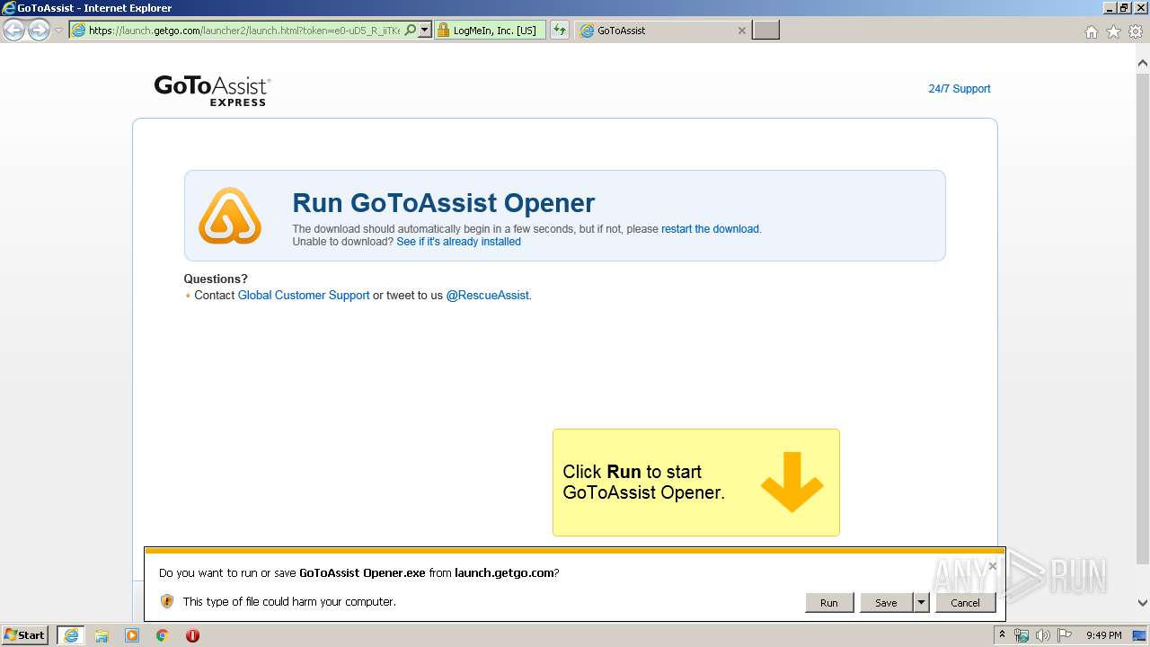Open the back/forward history dropdown

58,30
